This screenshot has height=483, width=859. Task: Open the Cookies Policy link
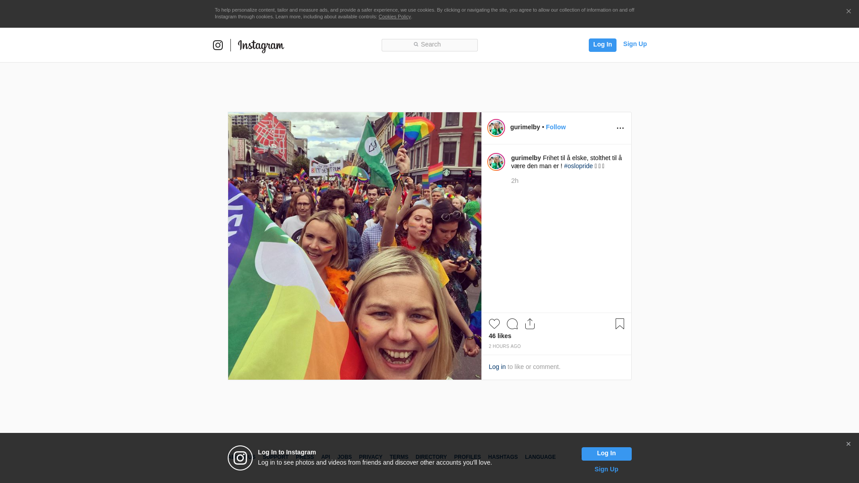(x=395, y=17)
